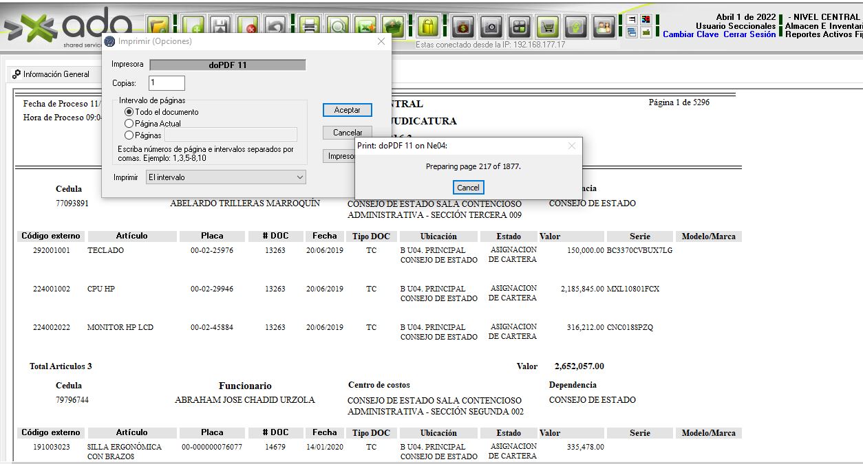Click the Excel export icon
The image size is (863, 464).
365,27
